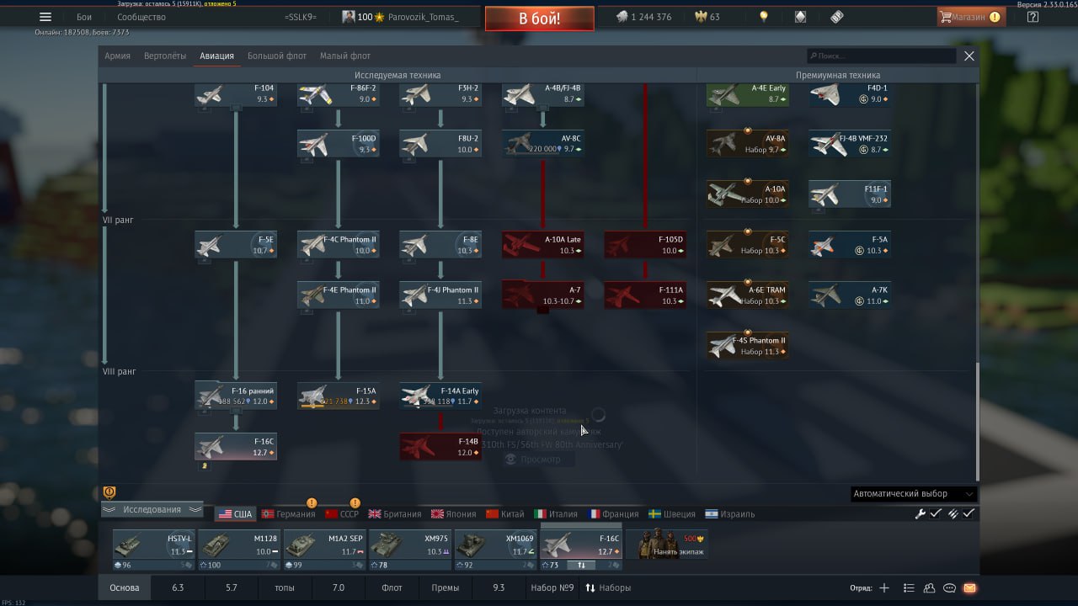Open the squad list icon
This screenshot has width=1078, height=606.
pyautogui.click(x=909, y=587)
